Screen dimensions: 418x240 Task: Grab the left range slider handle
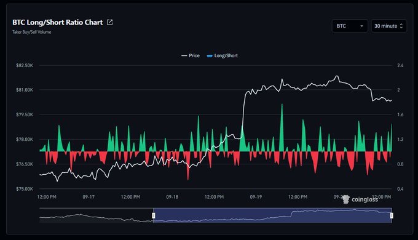154,215
